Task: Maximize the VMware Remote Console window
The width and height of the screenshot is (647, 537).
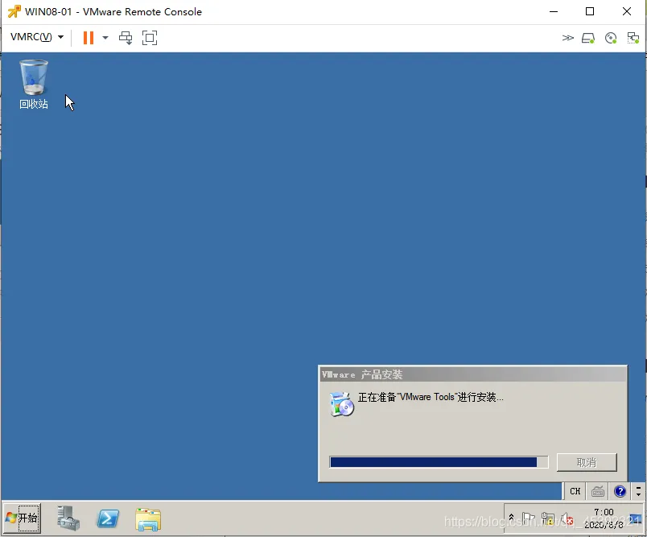Action: tap(590, 11)
